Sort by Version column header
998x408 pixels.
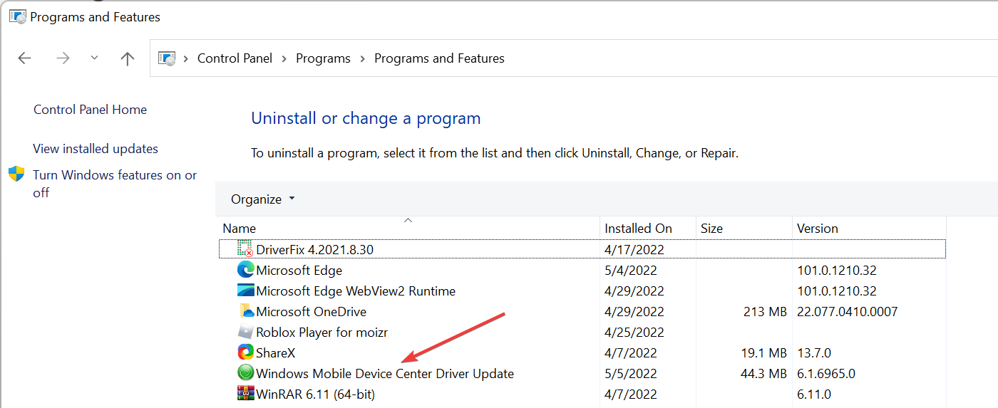tap(869, 229)
